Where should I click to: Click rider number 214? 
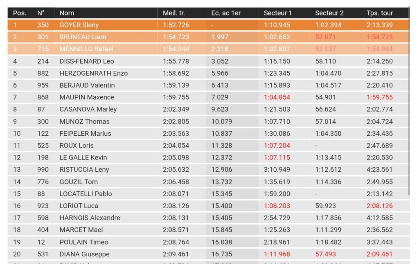43,61
